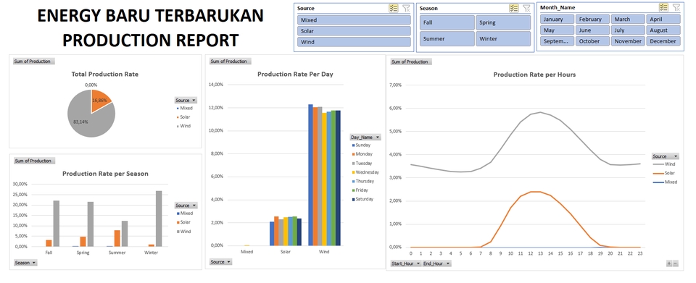Click Sunday legend entry in daily chart
The width and height of the screenshot is (696, 283).
click(361, 145)
